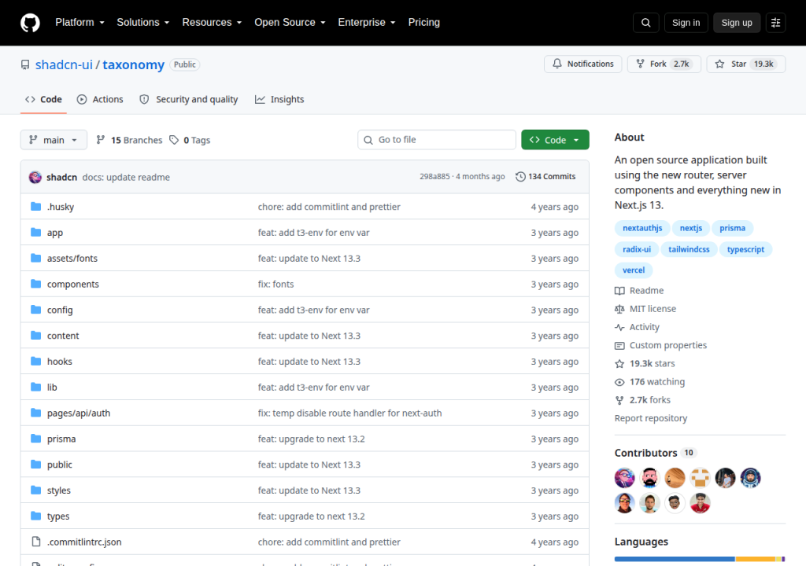Viewport: 806px width, 566px height.
Task: Open the search magnifier button
Action: click(645, 23)
